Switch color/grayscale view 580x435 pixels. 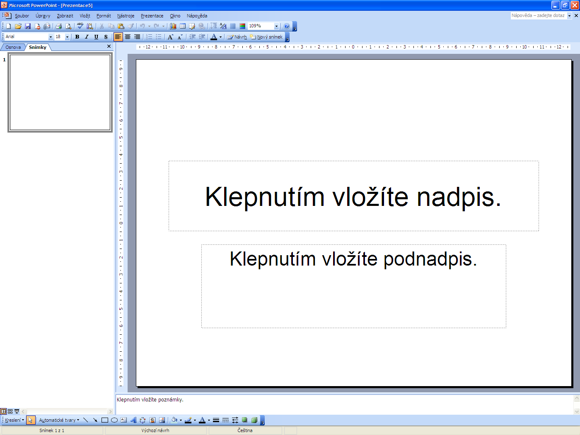pyautogui.click(x=242, y=26)
